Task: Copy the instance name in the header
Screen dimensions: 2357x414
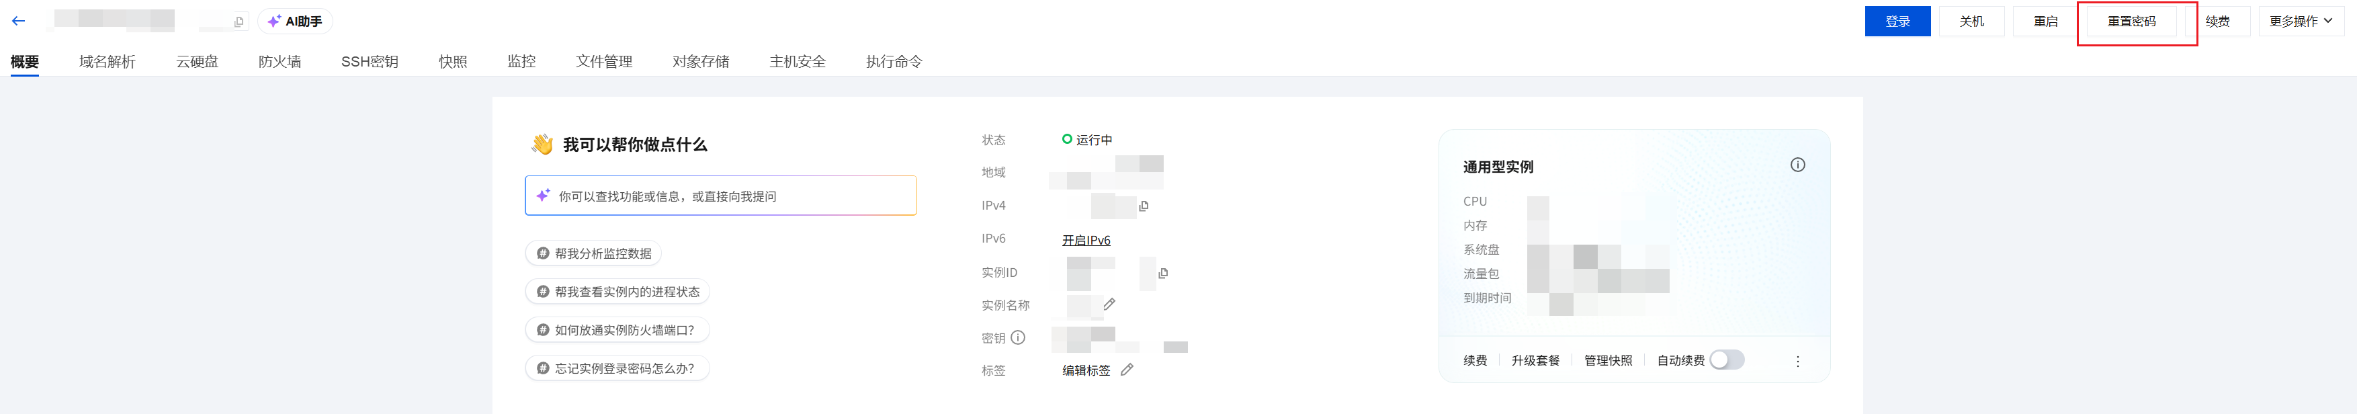Action: click(x=239, y=22)
